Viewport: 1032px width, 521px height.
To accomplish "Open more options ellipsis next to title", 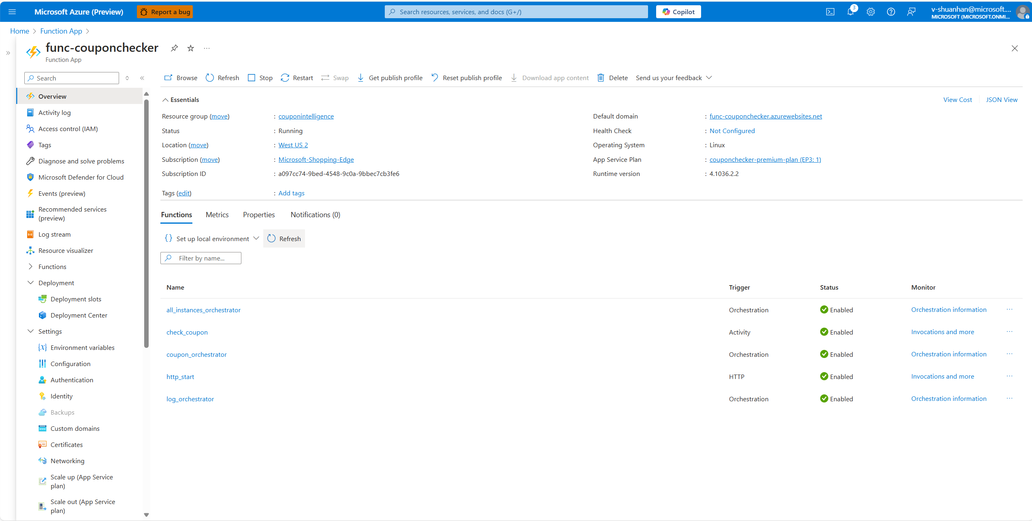I will 207,48.
